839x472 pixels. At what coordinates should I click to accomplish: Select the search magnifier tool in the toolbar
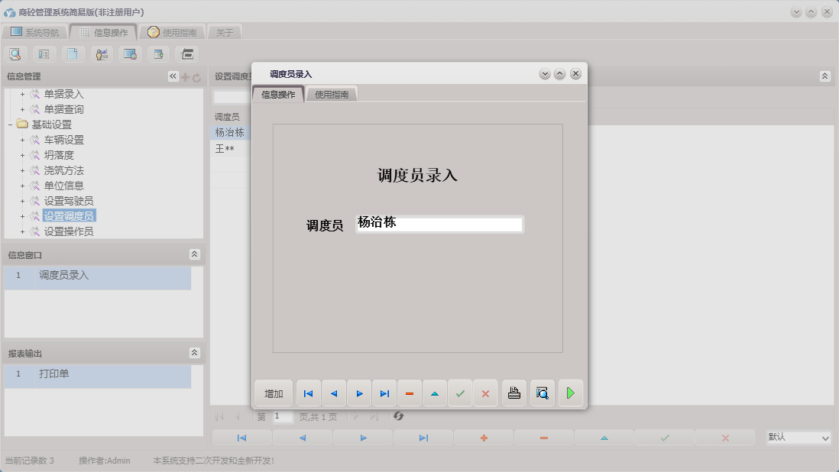(15, 53)
